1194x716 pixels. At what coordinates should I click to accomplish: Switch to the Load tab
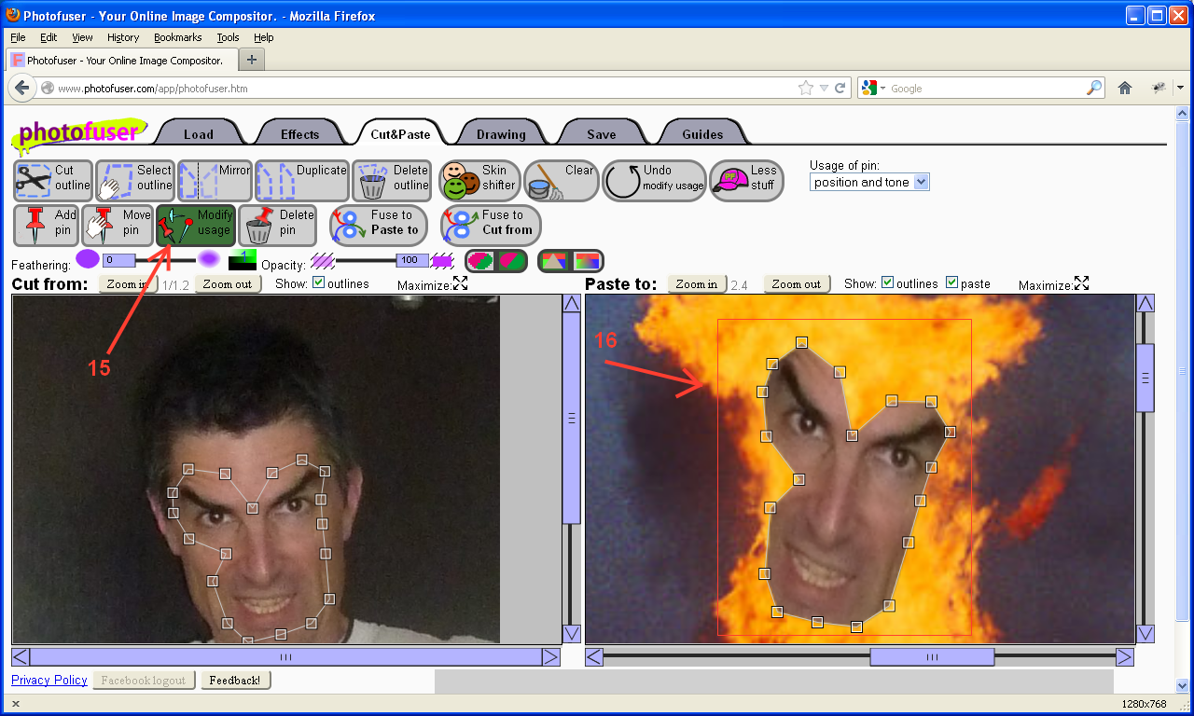[x=199, y=134]
